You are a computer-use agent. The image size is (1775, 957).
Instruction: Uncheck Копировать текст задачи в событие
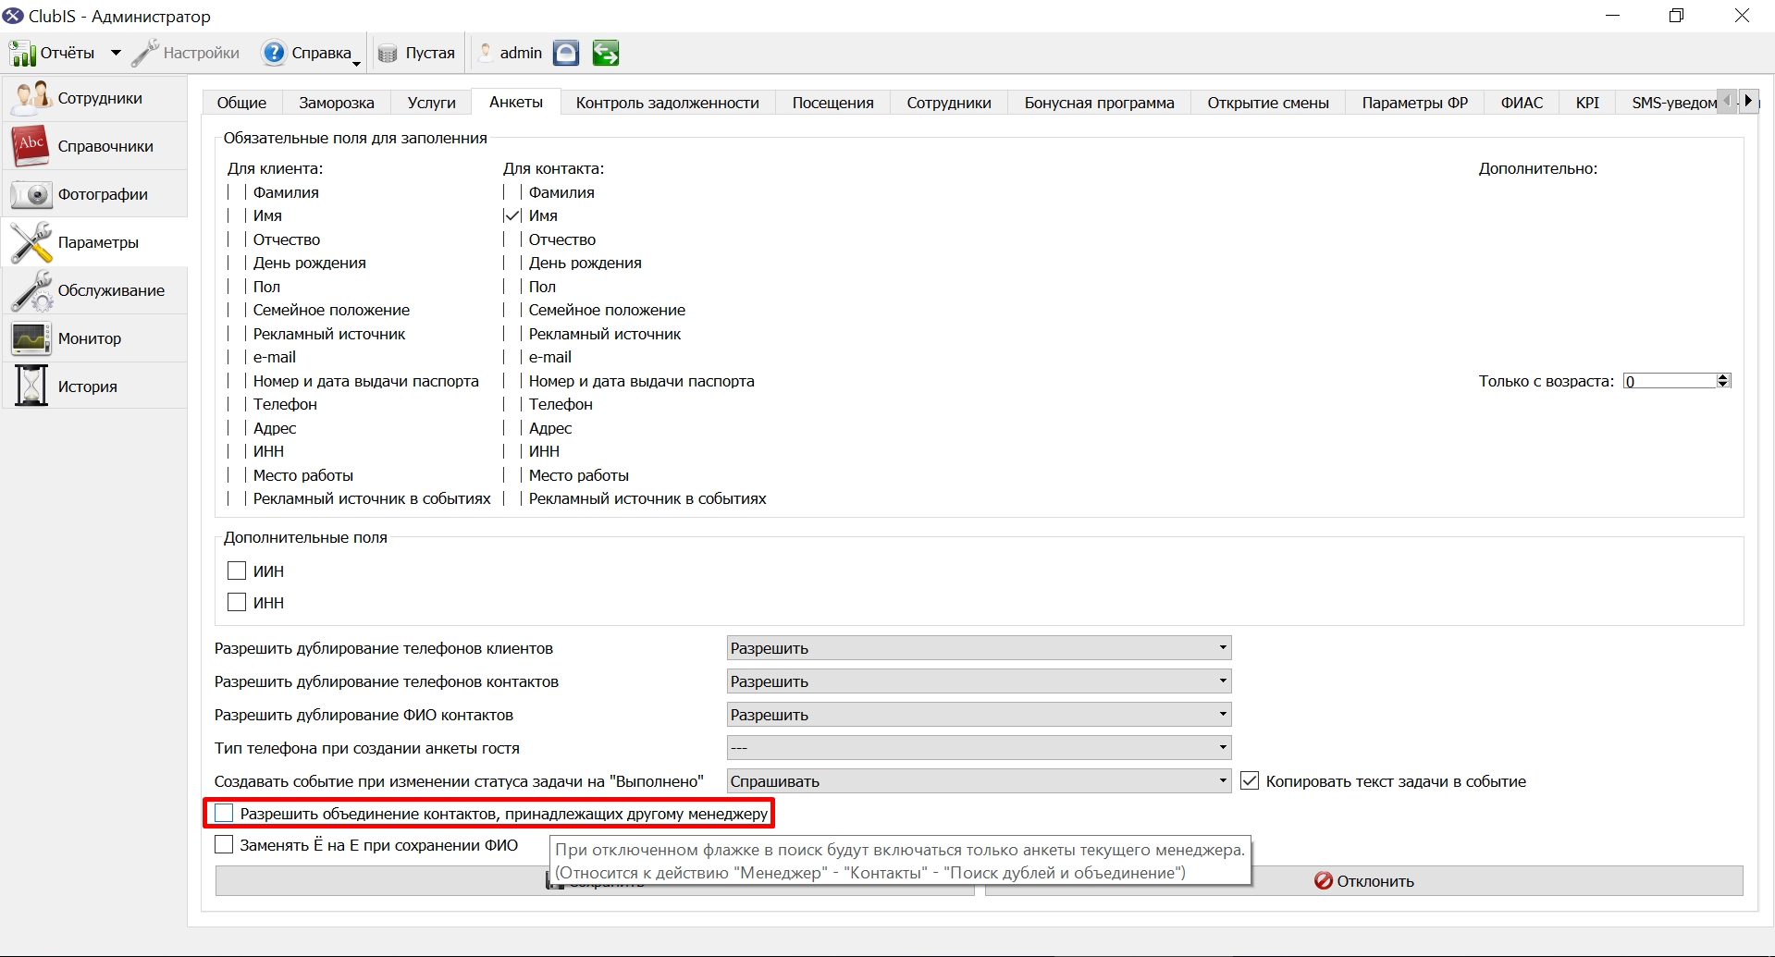(1250, 781)
